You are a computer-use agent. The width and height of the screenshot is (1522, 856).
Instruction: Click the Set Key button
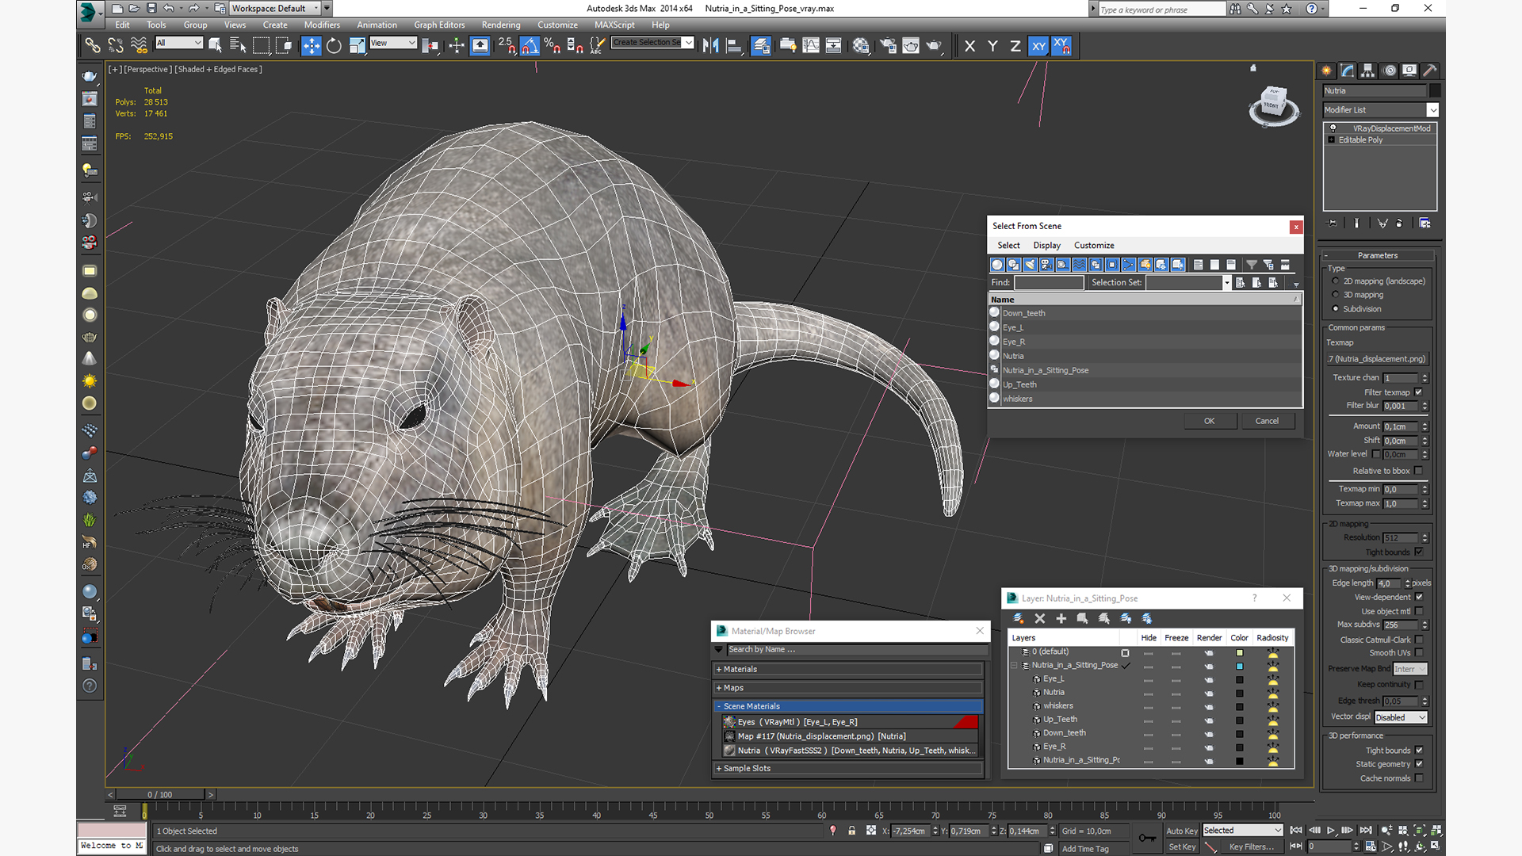1181,847
